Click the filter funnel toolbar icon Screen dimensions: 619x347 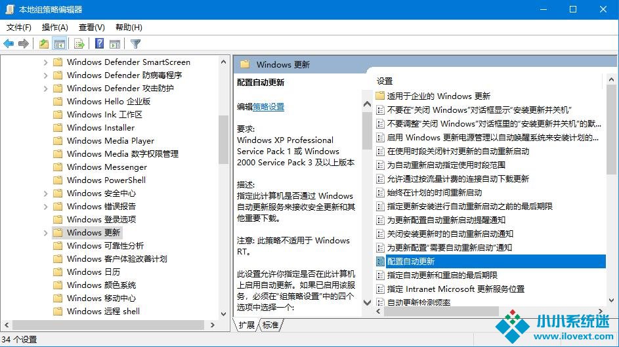tap(135, 44)
